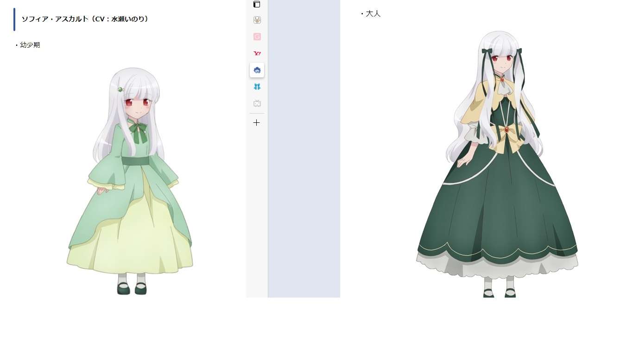Image resolution: width=633 pixels, height=356 pixels.
Task: Open the gray TV sidebar tab
Action: click(x=257, y=103)
